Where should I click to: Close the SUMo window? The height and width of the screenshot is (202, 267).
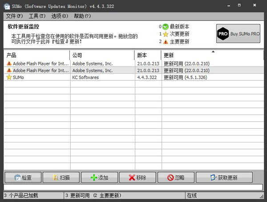(255, 5)
